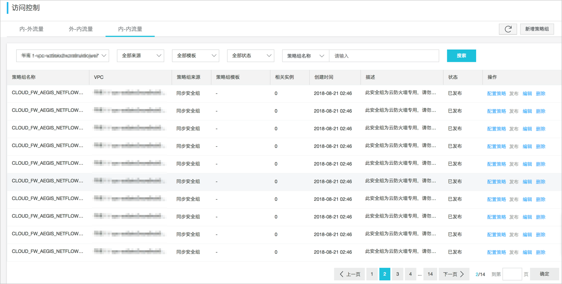
Task: Click 配置策略 in the second row
Action: [497, 111]
